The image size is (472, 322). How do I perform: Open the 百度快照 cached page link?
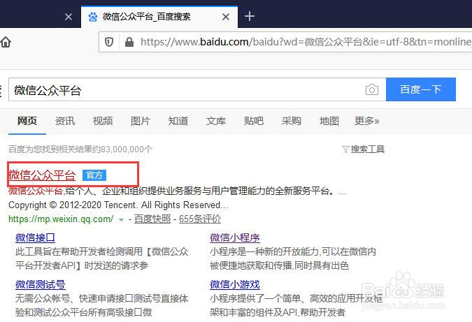(152, 219)
